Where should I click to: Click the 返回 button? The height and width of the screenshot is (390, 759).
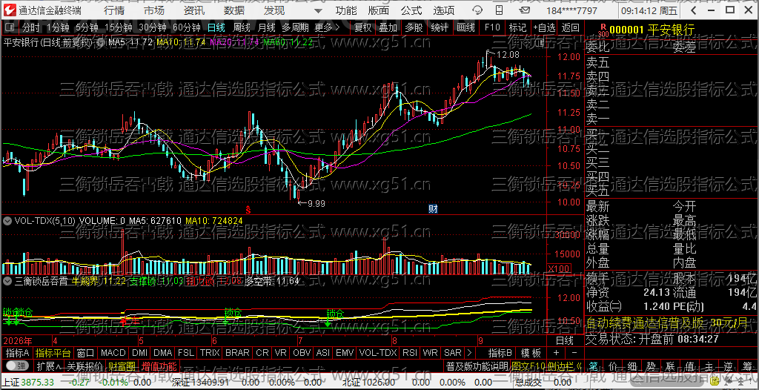tap(571, 27)
